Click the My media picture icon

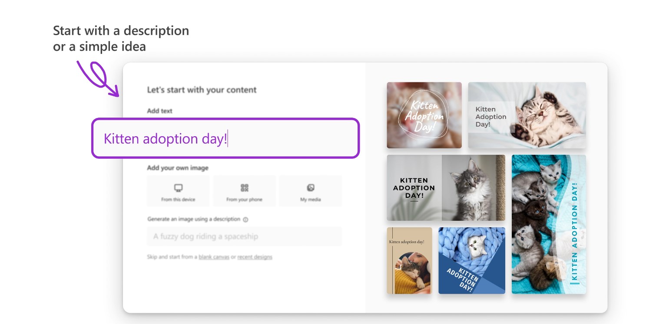point(310,188)
